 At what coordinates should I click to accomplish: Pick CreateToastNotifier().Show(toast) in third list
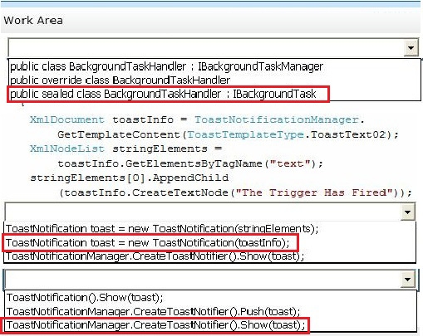point(155,325)
